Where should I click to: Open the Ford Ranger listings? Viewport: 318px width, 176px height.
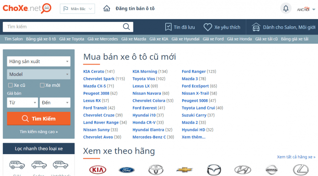(x=194, y=71)
